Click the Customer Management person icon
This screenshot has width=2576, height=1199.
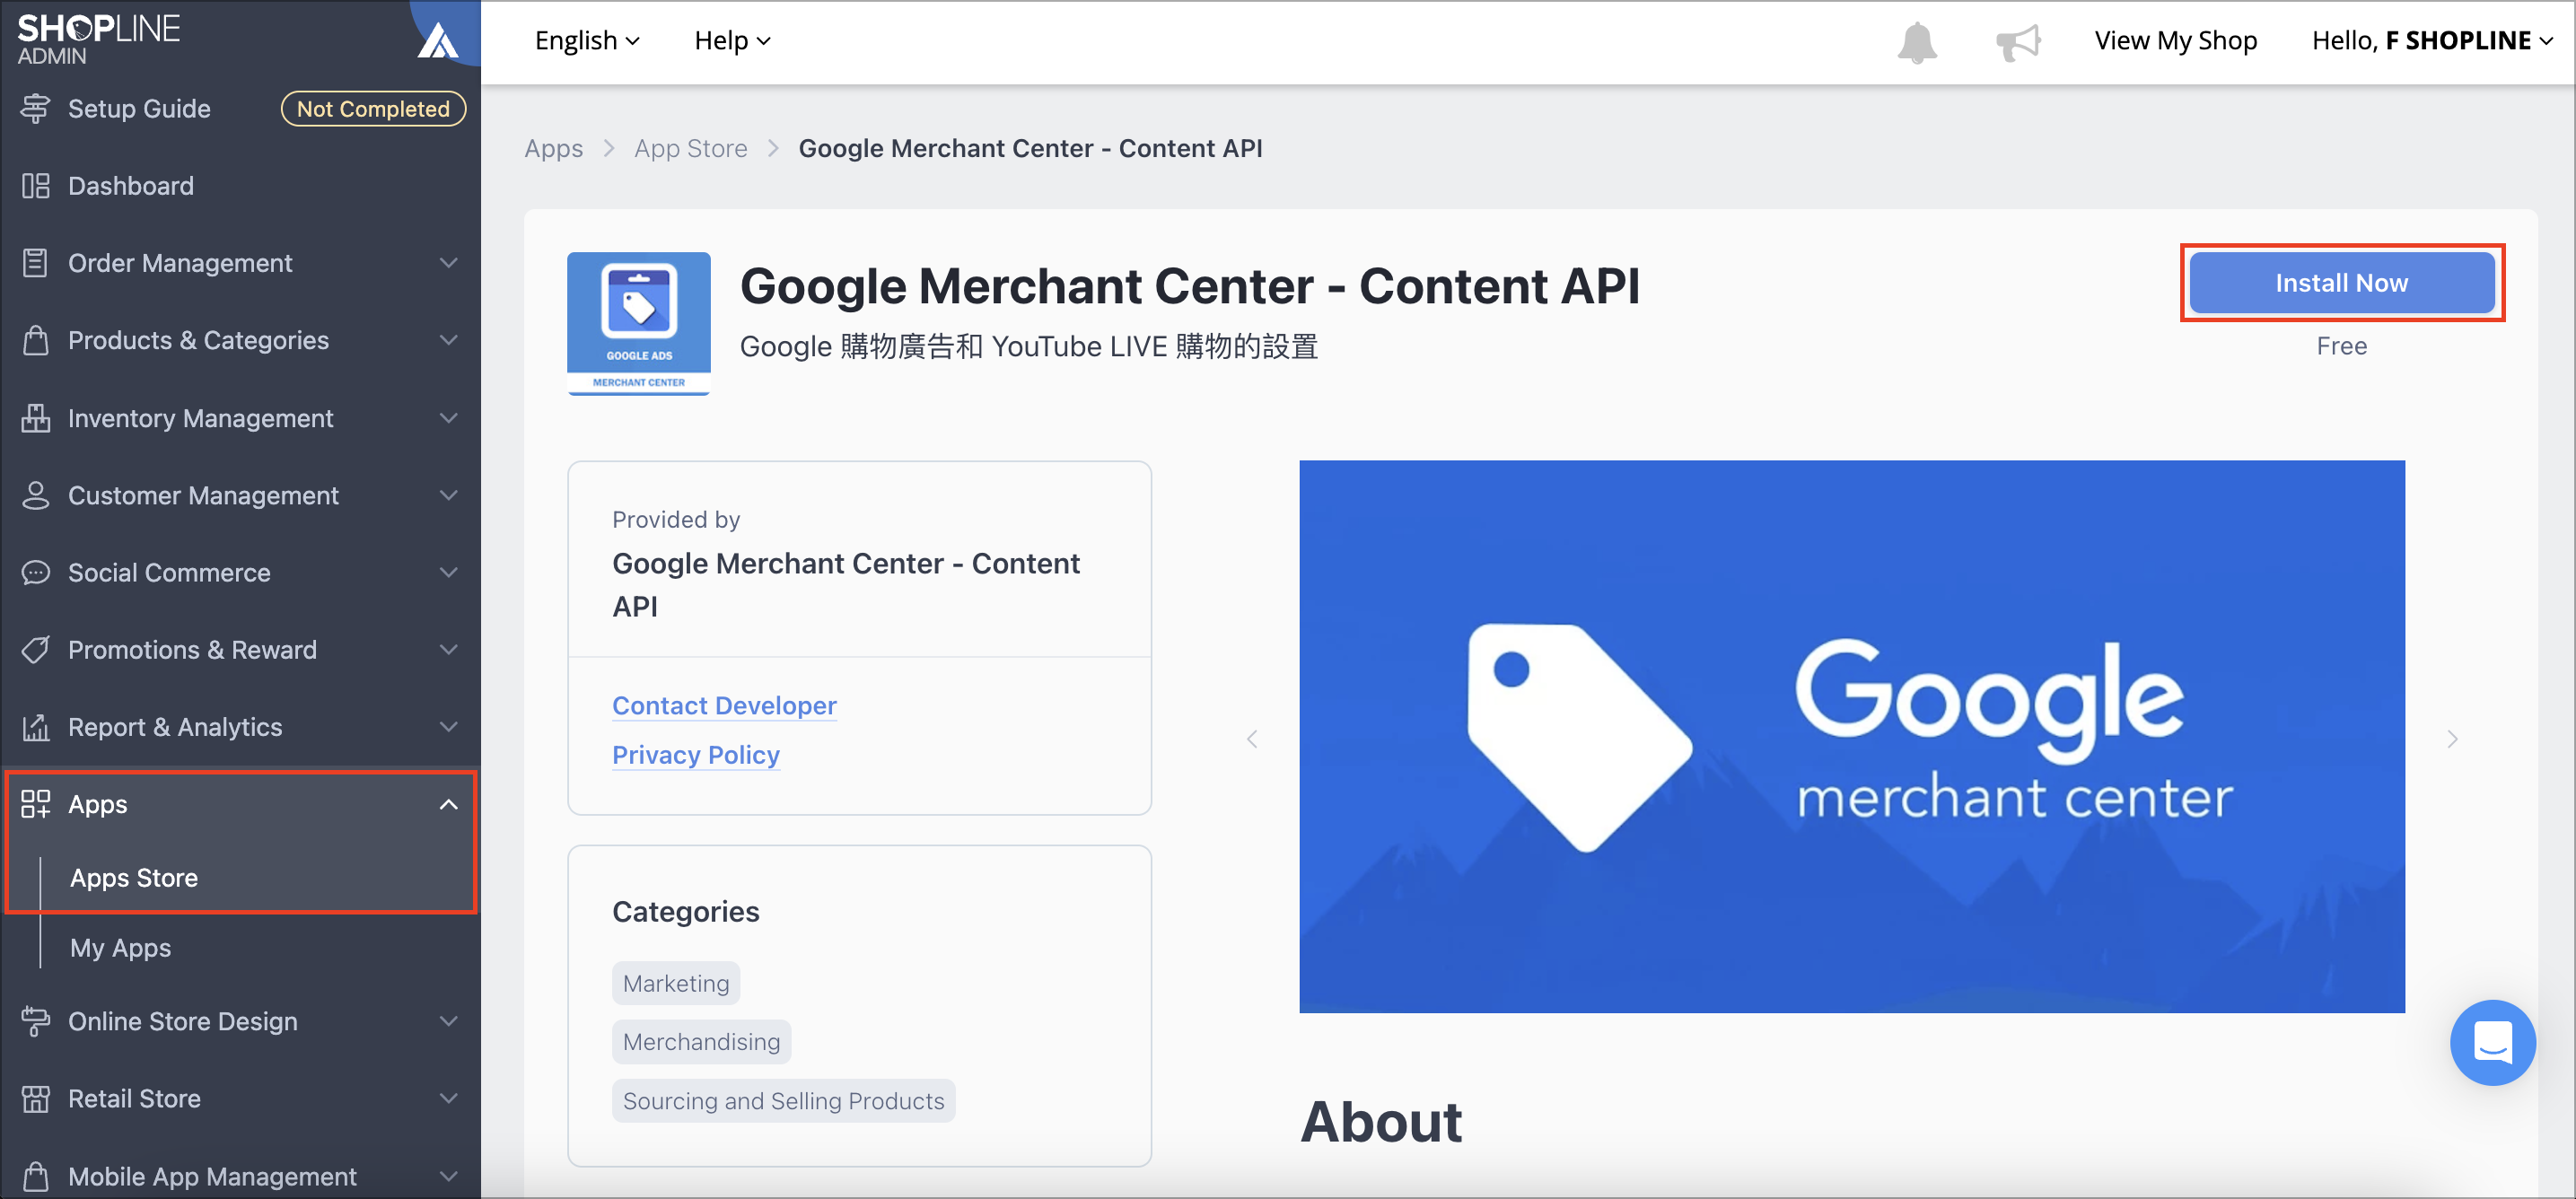(35, 495)
